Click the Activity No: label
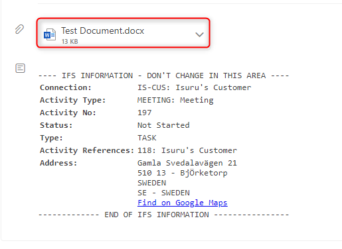The width and height of the screenshot is (342, 249). [68, 113]
